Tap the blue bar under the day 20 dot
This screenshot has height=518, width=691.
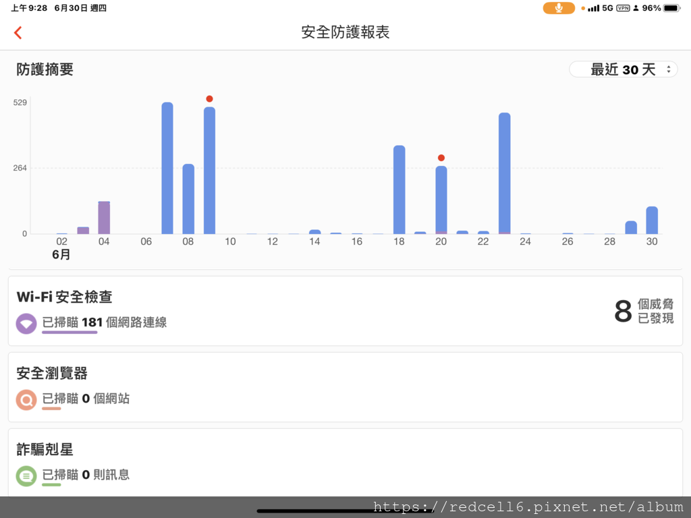coord(441,200)
